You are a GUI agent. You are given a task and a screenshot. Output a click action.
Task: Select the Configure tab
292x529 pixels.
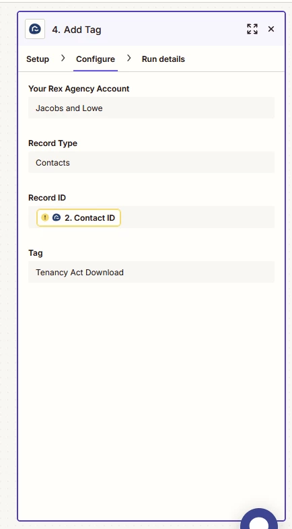point(96,59)
